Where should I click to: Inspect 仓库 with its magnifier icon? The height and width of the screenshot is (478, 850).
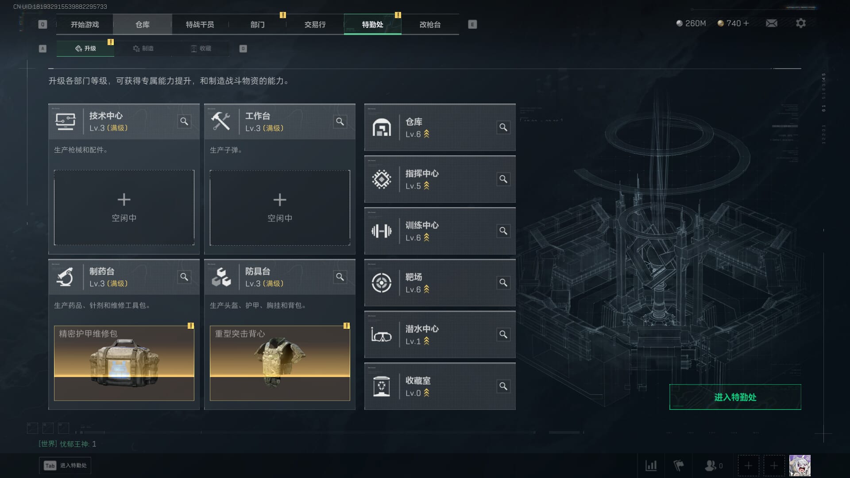pos(503,127)
